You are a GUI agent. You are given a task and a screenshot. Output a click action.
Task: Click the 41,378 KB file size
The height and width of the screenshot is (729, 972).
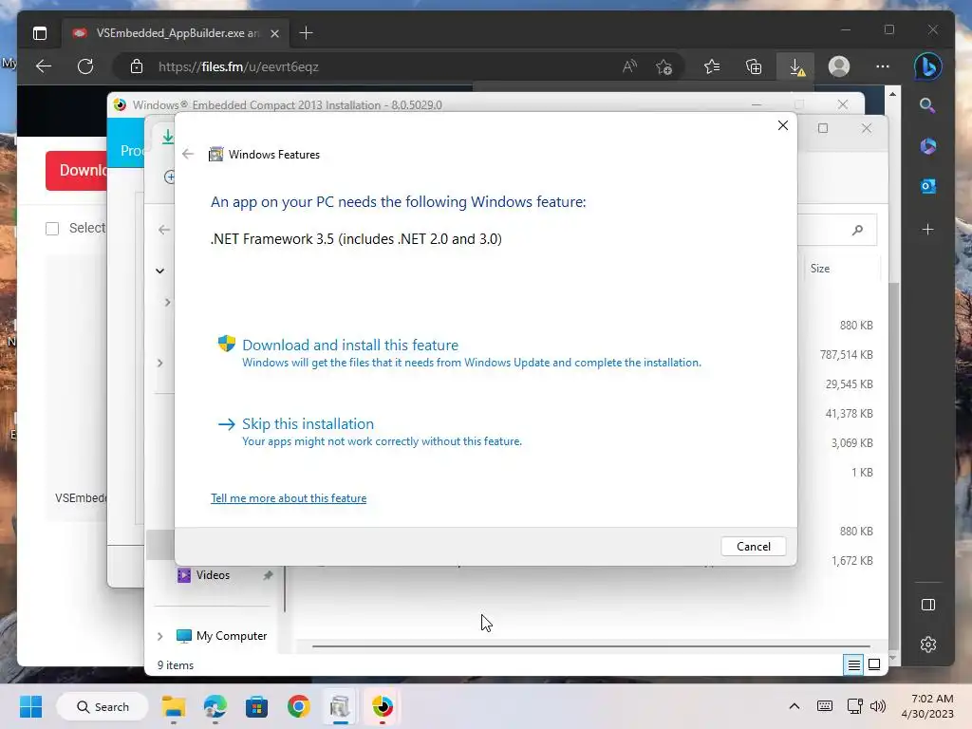[849, 414]
